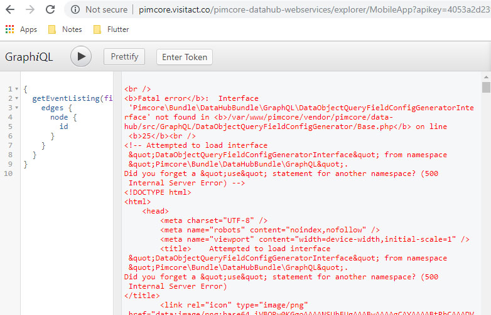Click the results pane scrollbar thumb
Screen dimensions: 491x315
(486, 88)
